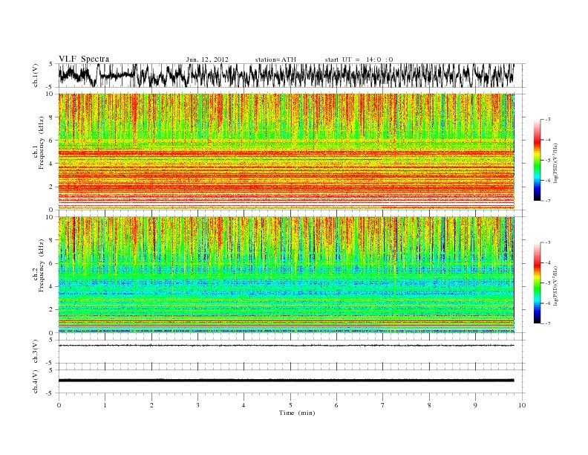588x455 pixels.
Task: Click the time axis tick label "5"
Action: [x=290, y=405]
